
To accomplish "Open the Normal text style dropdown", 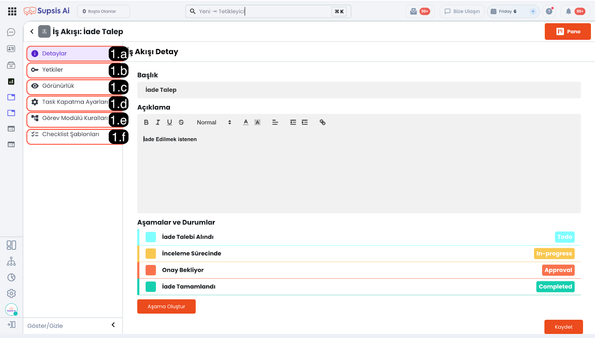I will pyautogui.click(x=213, y=122).
